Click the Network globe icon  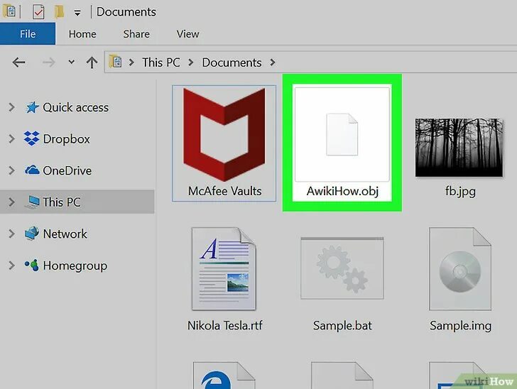tap(32, 234)
